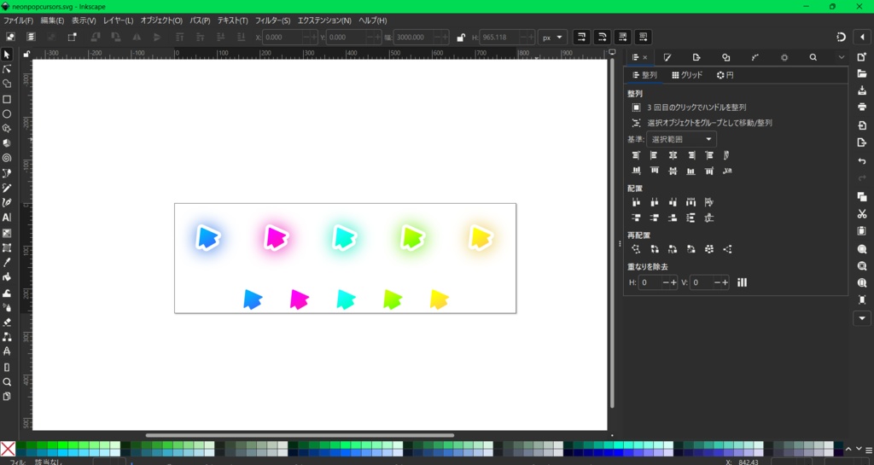Toggle guide lock icon at ruler corner
Viewport: 874px width, 465px height.
(x=26, y=54)
